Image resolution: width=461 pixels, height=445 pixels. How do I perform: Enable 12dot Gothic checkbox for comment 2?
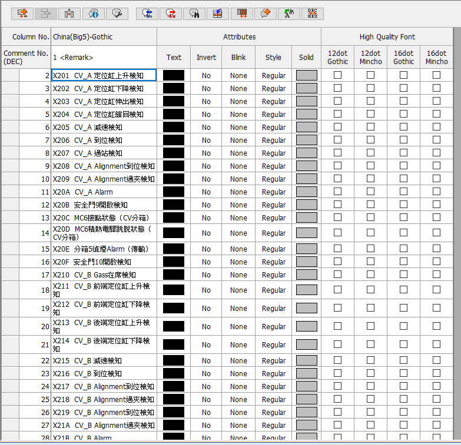[x=337, y=75]
